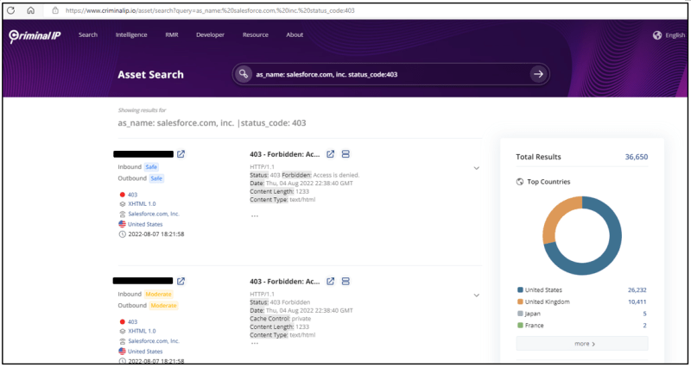Viewport: 691px width, 367px height.
Task: Click the red status dot in the first result
Action: coord(122,195)
